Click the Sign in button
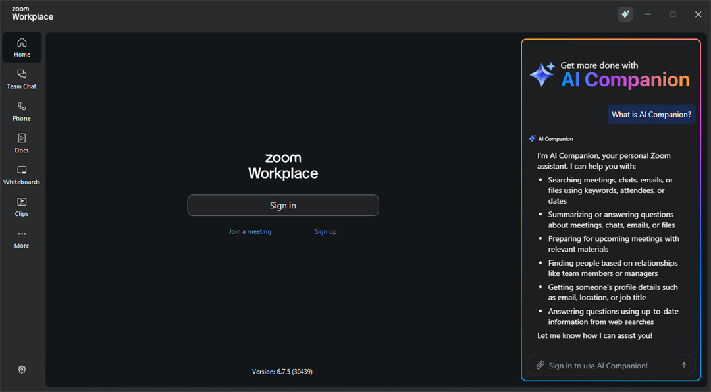Image resolution: width=711 pixels, height=392 pixels. pos(283,206)
